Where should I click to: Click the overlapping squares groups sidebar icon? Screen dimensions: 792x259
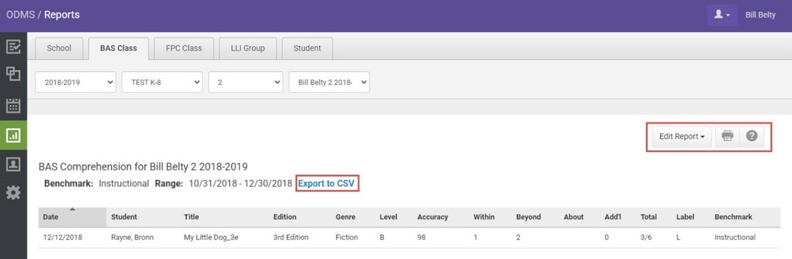[13, 74]
